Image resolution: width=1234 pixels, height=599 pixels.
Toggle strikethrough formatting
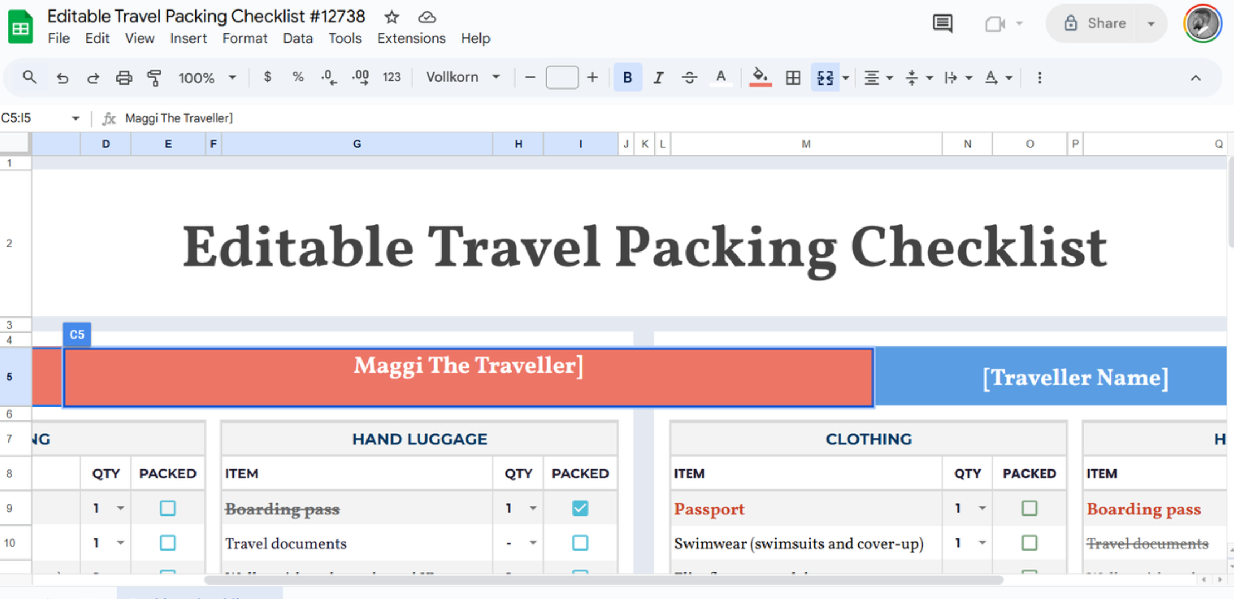[x=689, y=77]
